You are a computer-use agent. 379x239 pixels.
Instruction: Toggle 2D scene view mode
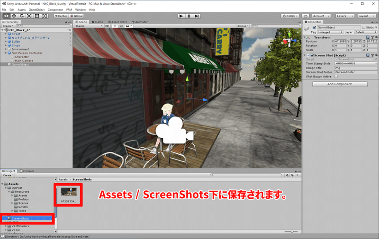107,26
